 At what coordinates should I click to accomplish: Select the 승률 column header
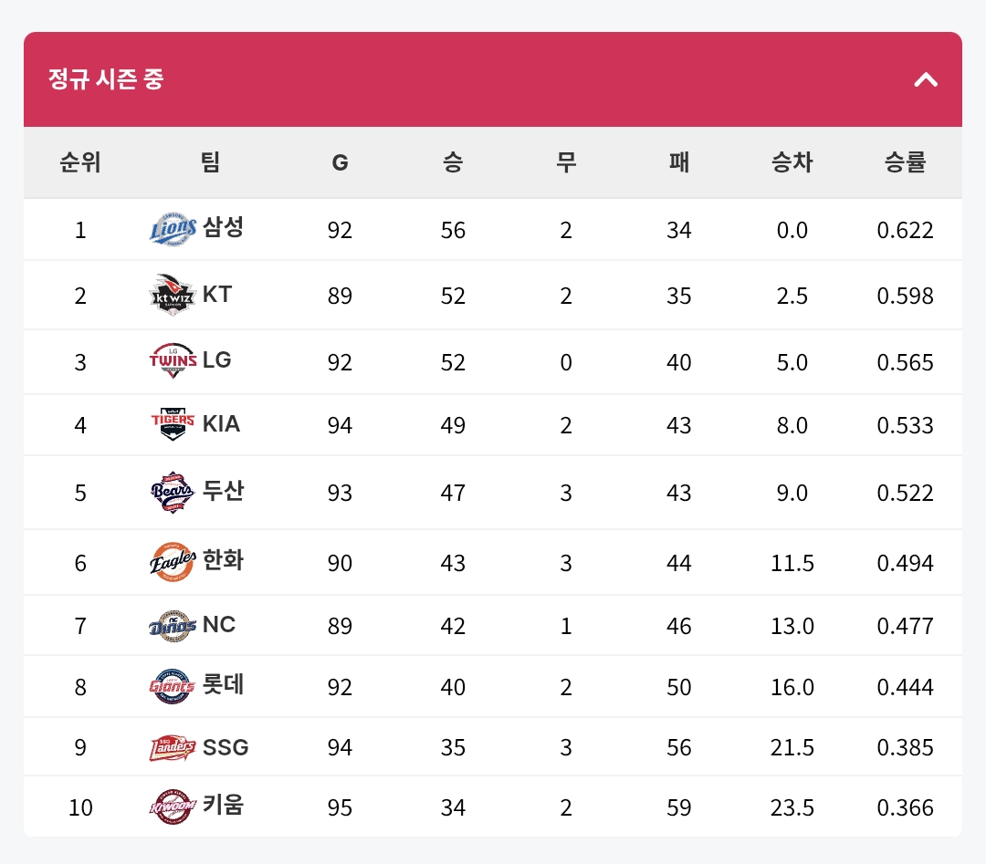(x=905, y=162)
